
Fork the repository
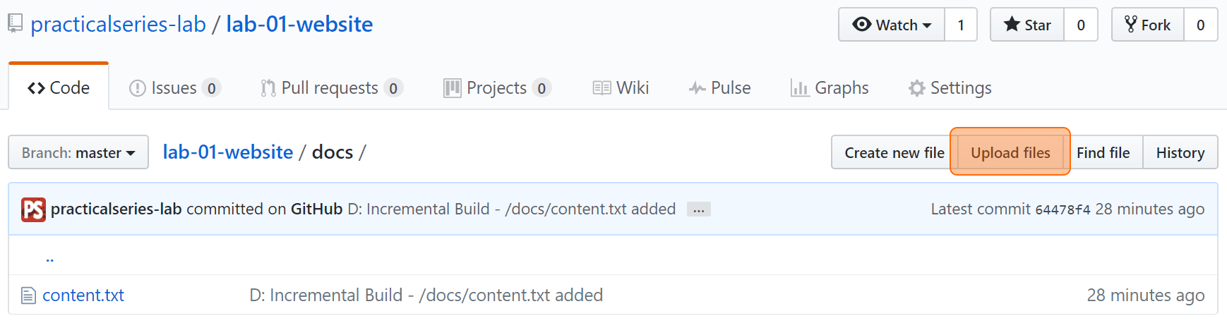[x=1148, y=25]
